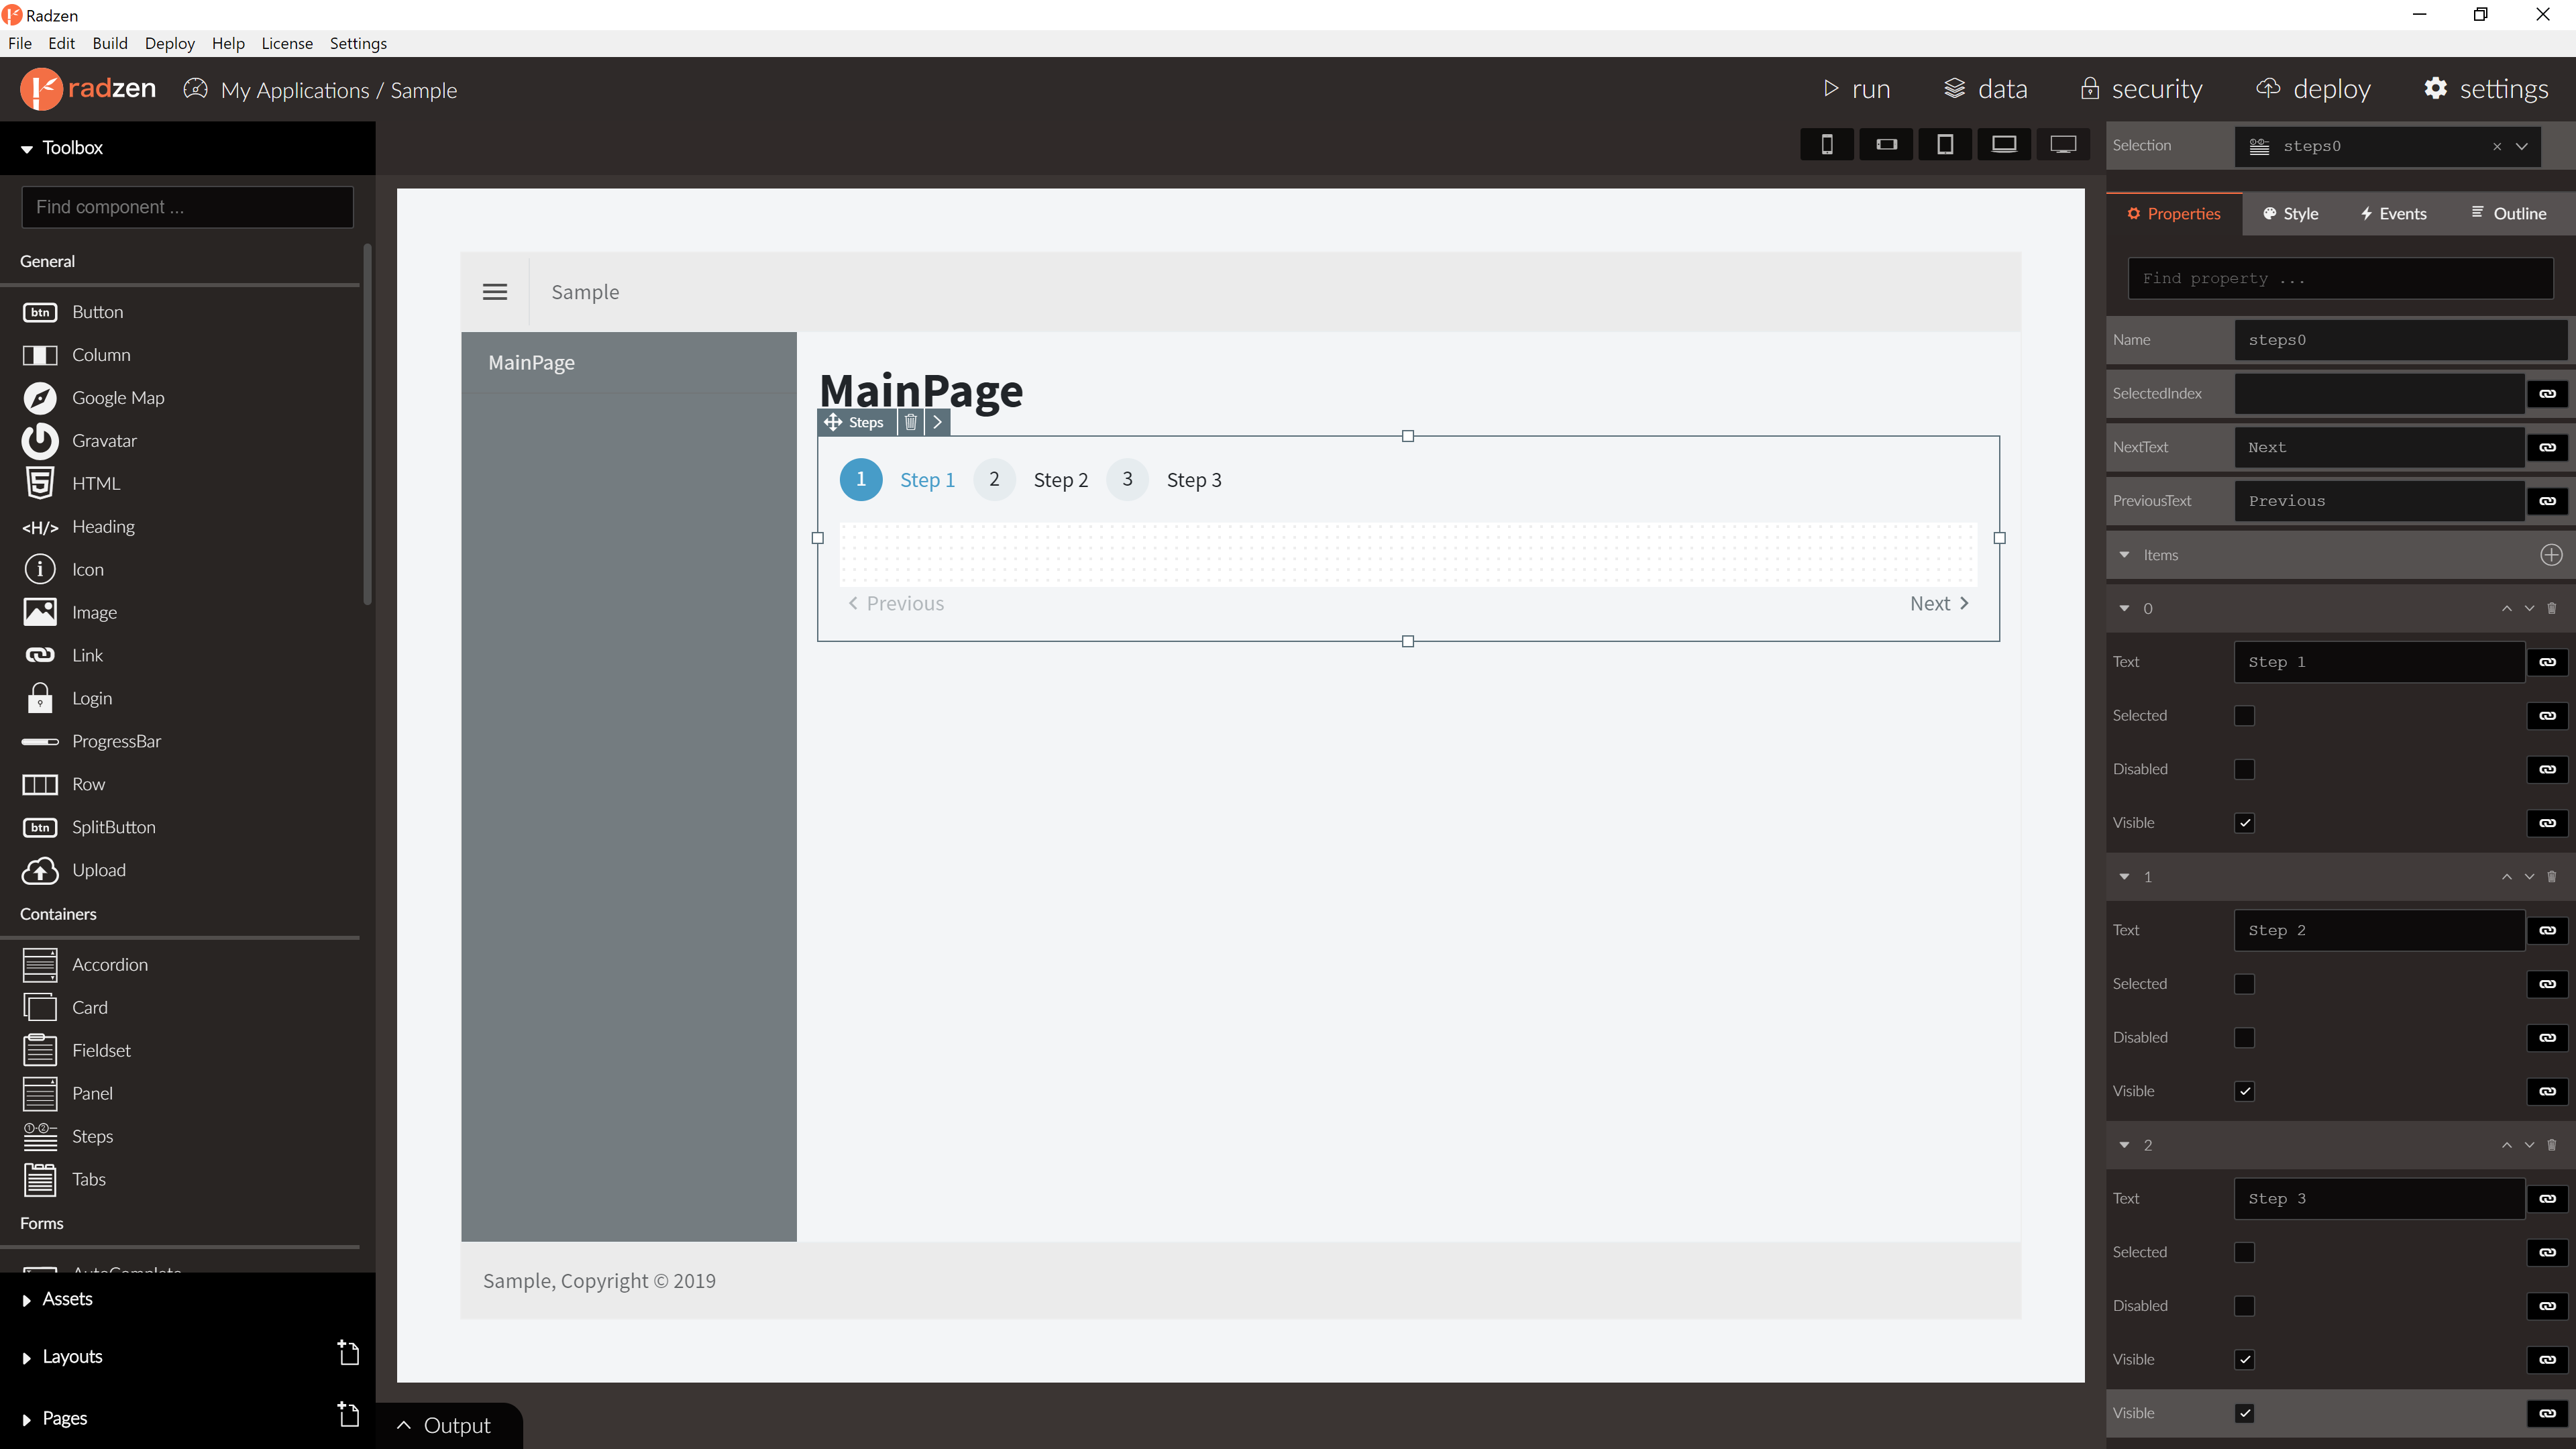Toggle Visible checkbox for item 1
This screenshot has height=1449, width=2576.
(x=2245, y=1091)
